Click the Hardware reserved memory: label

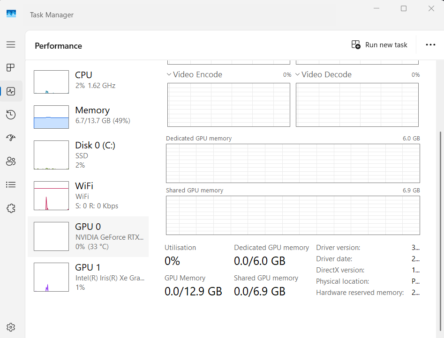point(360,293)
